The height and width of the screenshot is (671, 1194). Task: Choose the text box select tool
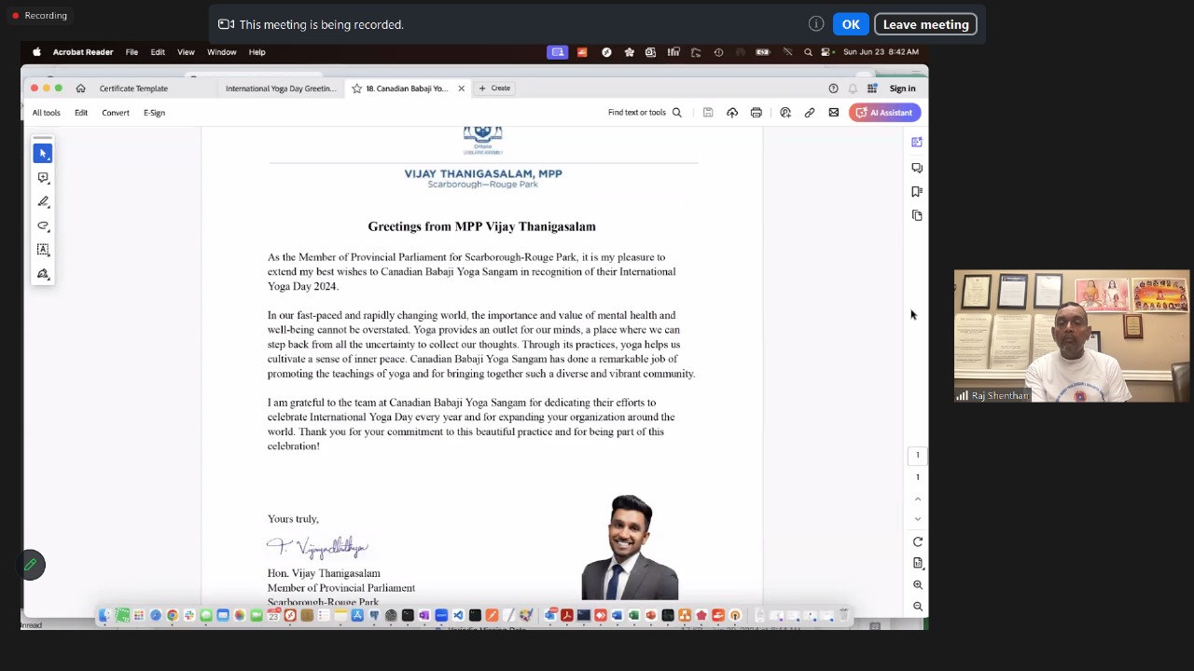pos(43,250)
